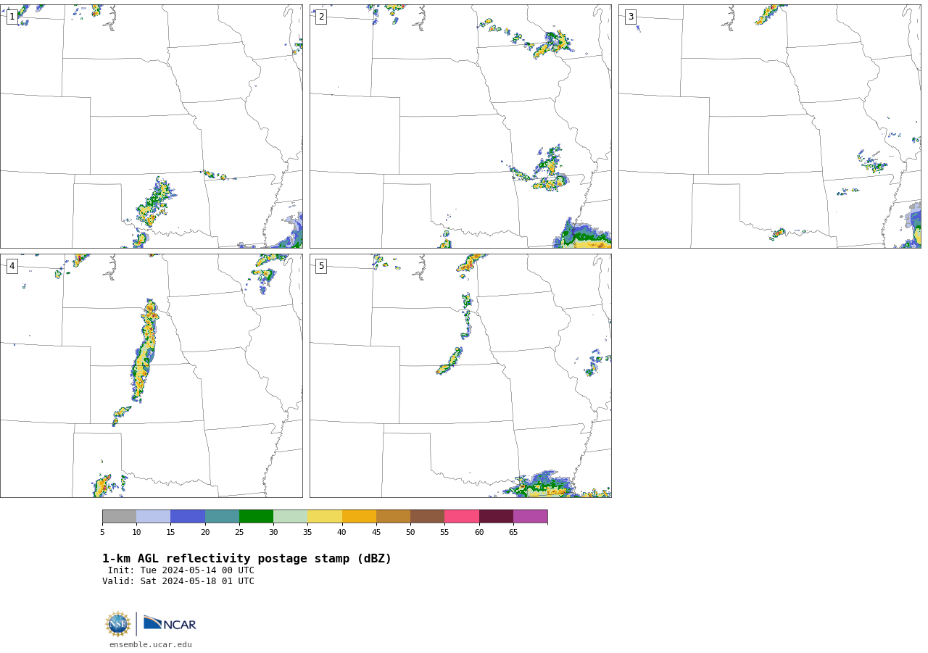This screenshot has height=653, width=928.
Task: Select the blue 15-20 dBZ swatch
Action: point(188,517)
